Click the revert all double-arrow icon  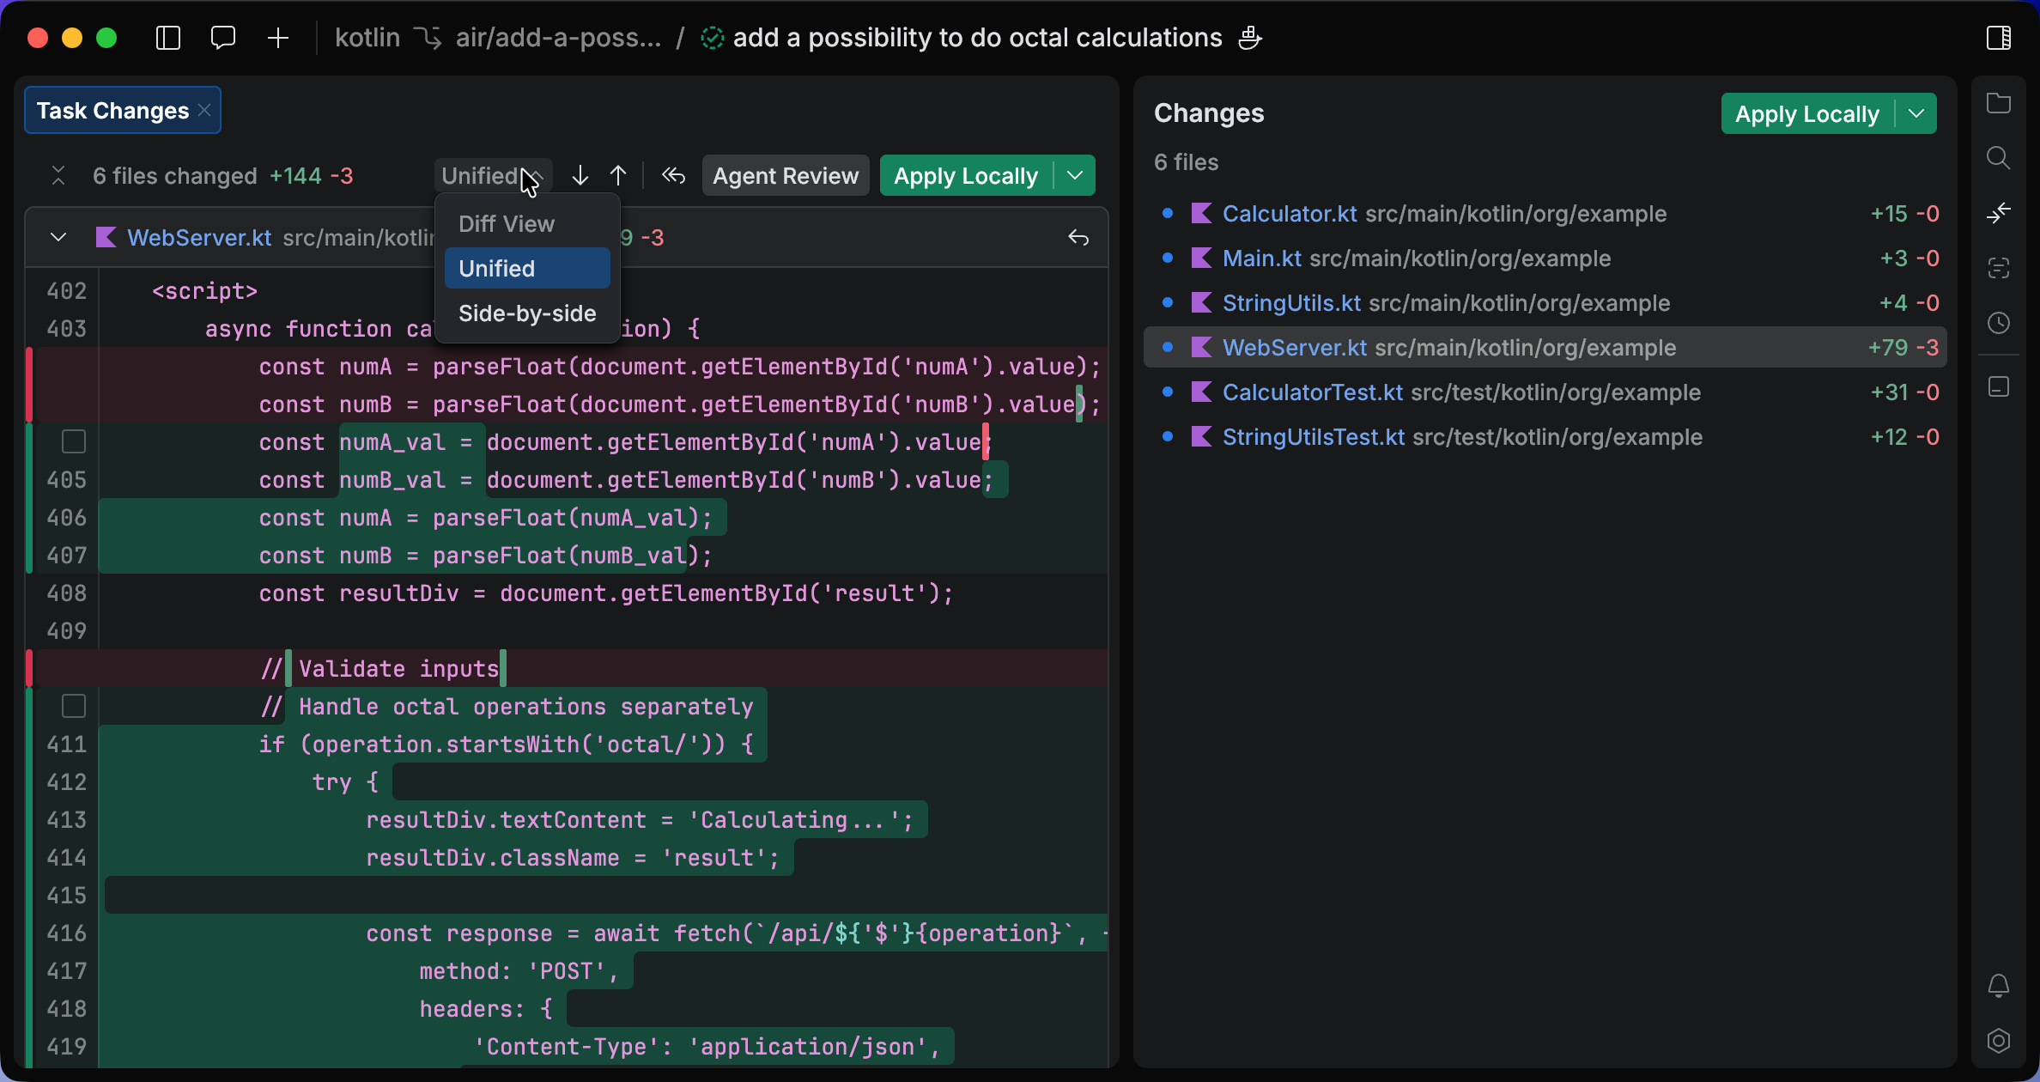coord(674,176)
